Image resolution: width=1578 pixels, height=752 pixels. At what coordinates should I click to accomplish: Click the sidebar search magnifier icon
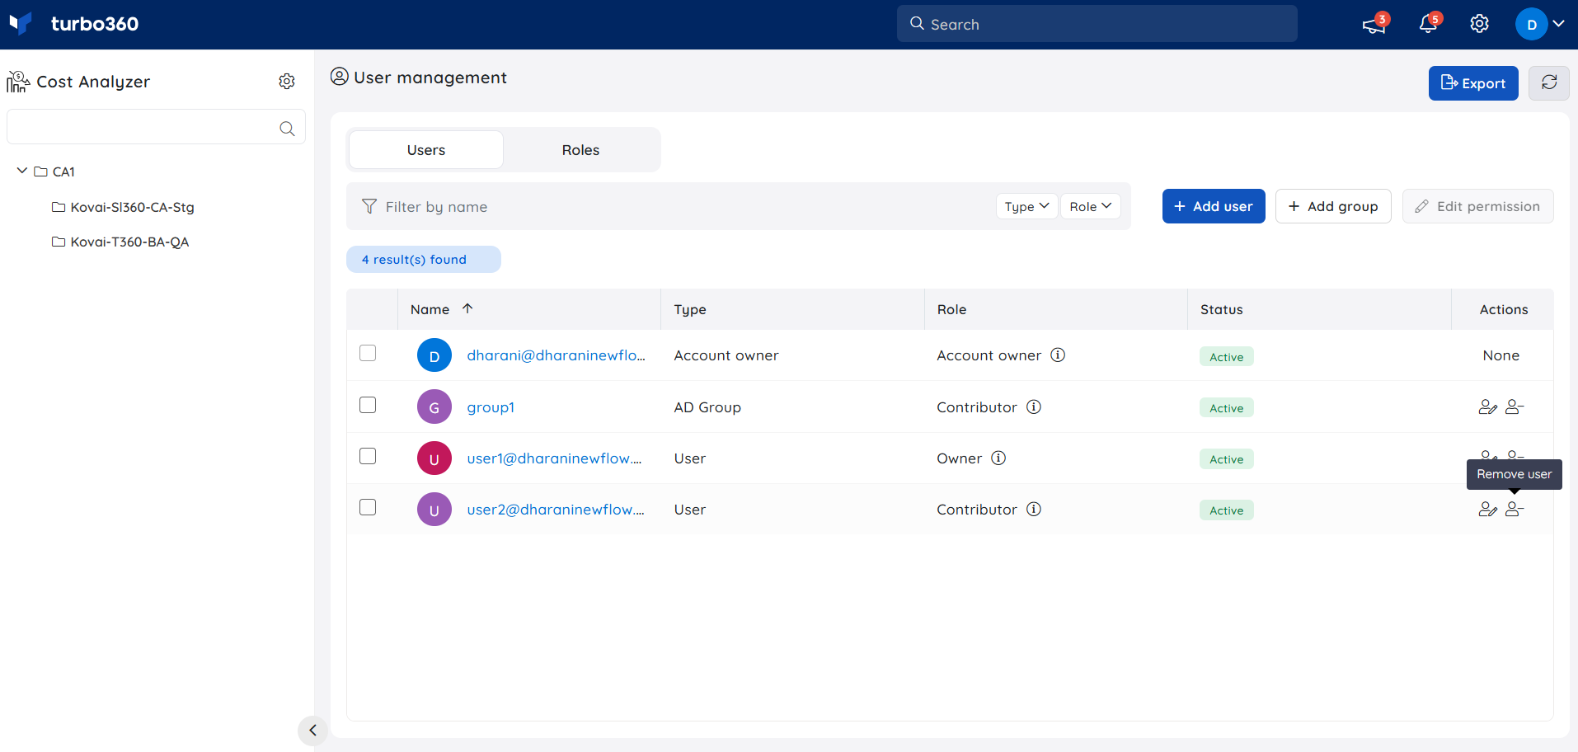(287, 129)
